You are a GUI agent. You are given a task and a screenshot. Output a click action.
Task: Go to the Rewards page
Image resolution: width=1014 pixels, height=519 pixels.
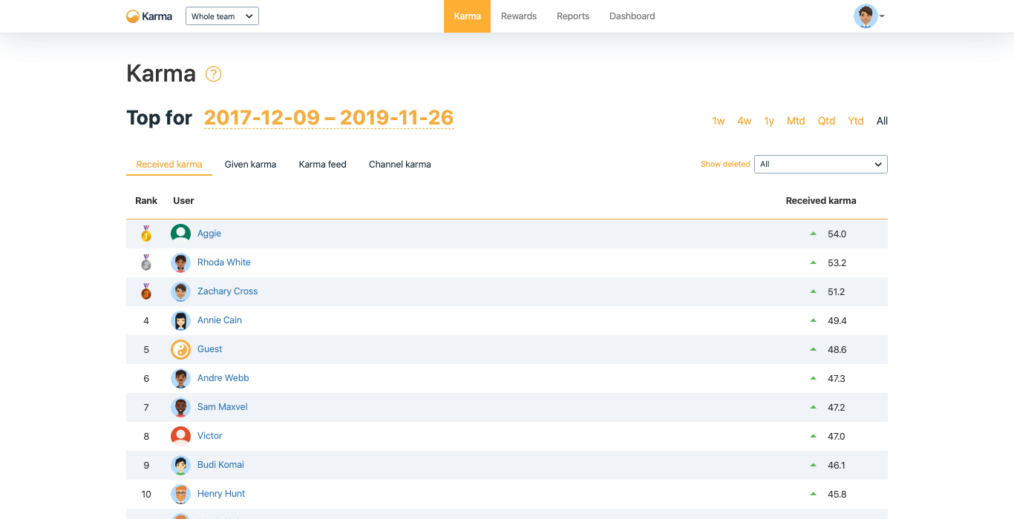pos(519,16)
